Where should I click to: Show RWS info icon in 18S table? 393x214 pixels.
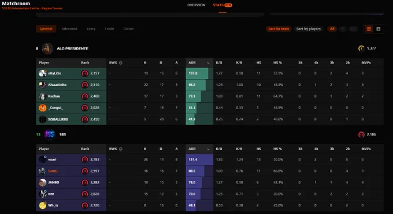(121, 149)
